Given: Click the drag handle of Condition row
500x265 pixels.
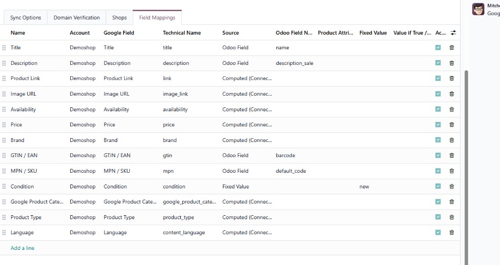Looking at the screenshot, I should (4, 186).
